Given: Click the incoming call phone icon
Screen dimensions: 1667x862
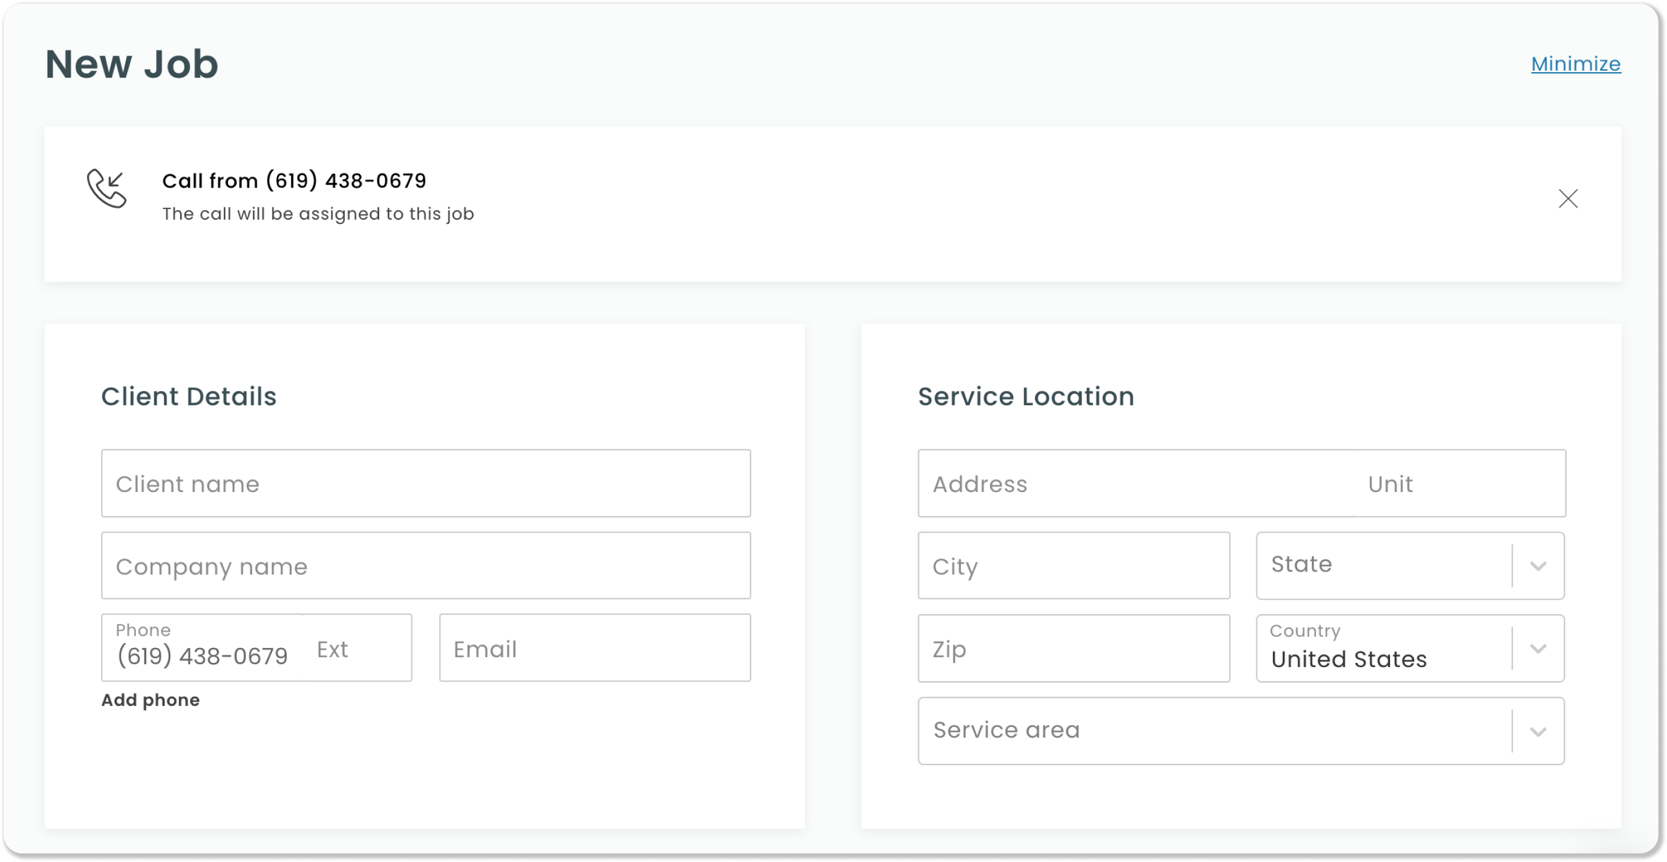Looking at the screenshot, I should click(107, 188).
